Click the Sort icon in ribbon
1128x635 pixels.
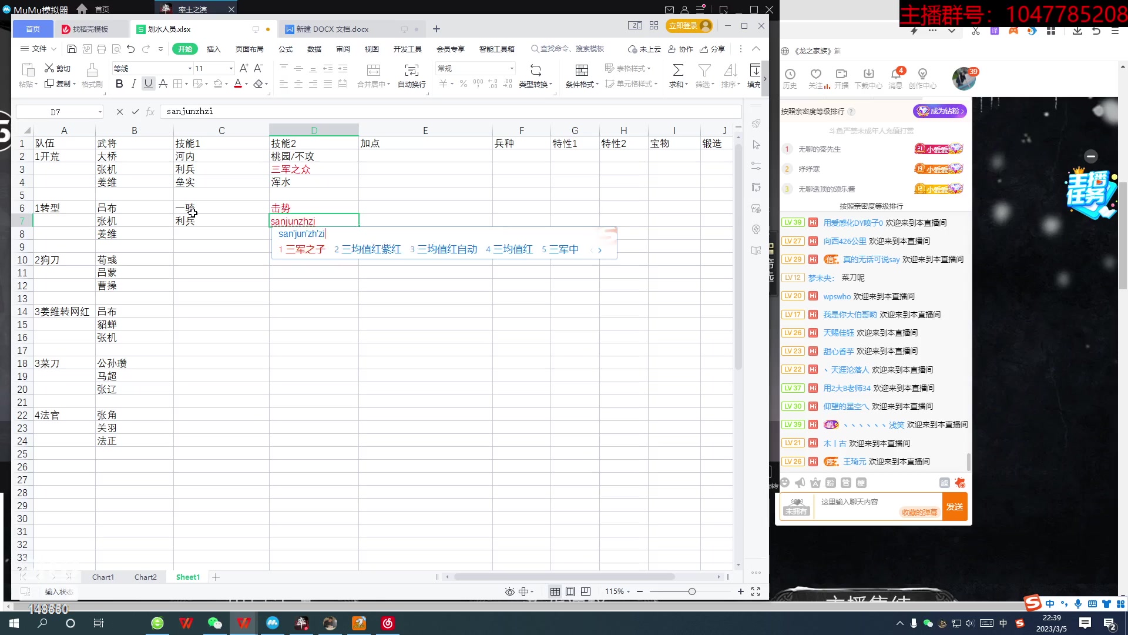(x=730, y=71)
